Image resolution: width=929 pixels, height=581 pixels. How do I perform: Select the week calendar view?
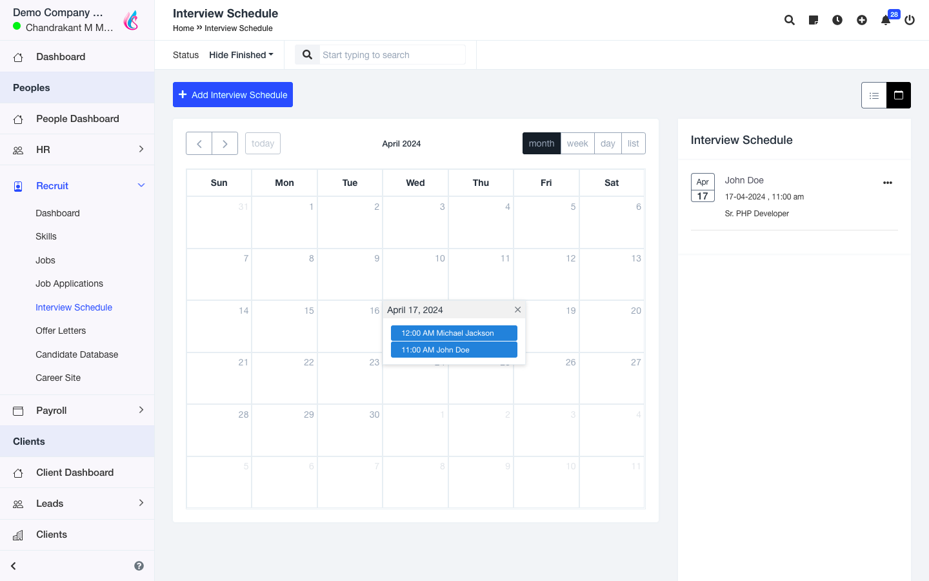click(x=577, y=143)
